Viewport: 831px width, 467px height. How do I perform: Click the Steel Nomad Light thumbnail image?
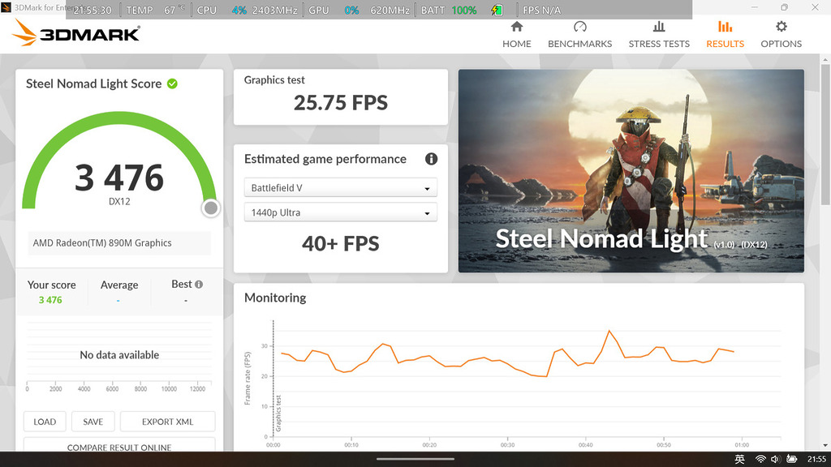[x=631, y=170]
